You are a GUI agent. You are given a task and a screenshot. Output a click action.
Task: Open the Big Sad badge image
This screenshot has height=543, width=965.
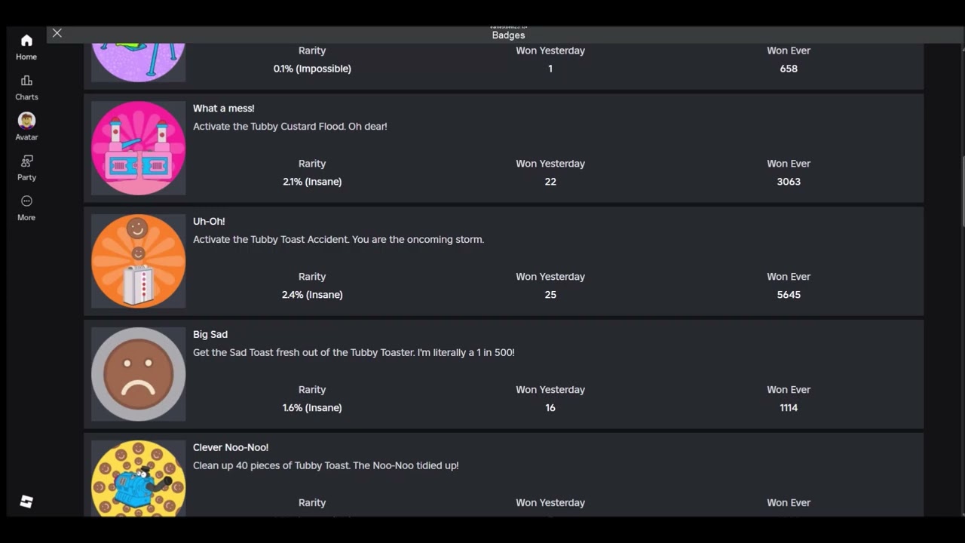point(139,374)
